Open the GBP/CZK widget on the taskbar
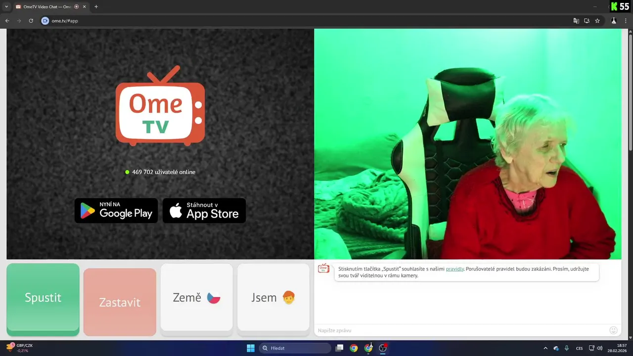Image resolution: width=633 pixels, height=356 pixels. coord(20,348)
